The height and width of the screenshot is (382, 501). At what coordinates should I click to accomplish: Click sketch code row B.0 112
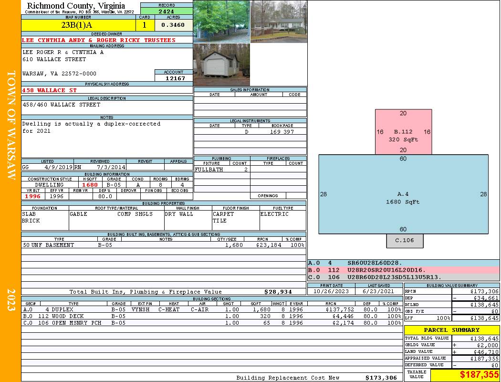coord(403,270)
